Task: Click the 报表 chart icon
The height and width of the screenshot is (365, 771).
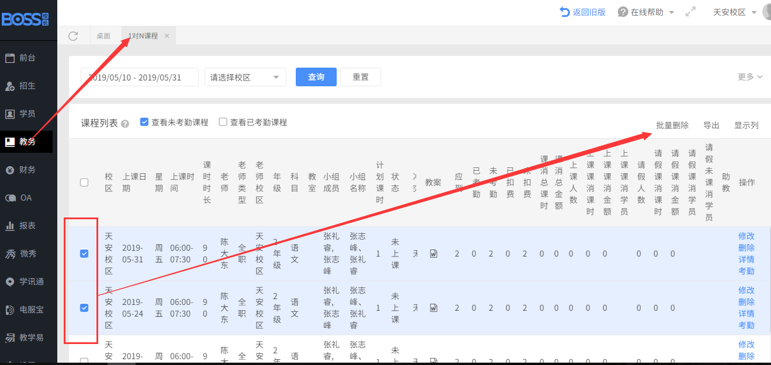Action: [x=10, y=226]
